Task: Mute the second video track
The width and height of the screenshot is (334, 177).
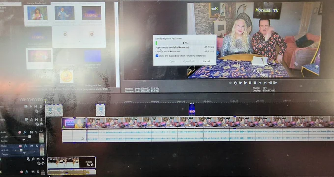Action: pyautogui.click(x=36, y=120)
